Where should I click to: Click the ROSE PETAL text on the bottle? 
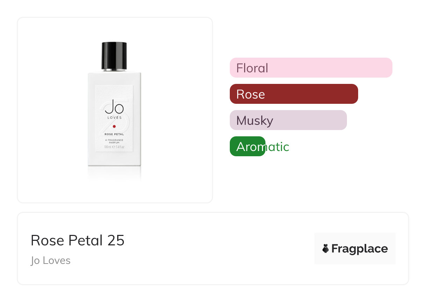pyautogui.click(x=114, y=134)
